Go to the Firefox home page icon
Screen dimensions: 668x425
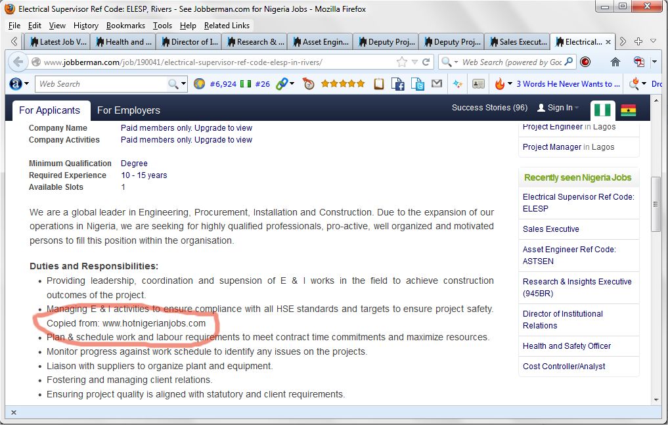(x=615, y=62)
